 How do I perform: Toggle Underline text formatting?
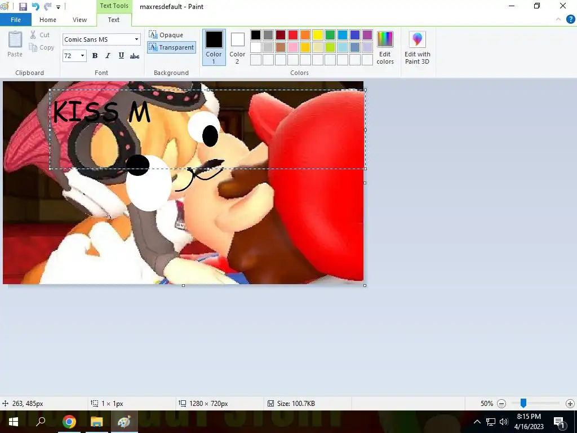point(121,56)
